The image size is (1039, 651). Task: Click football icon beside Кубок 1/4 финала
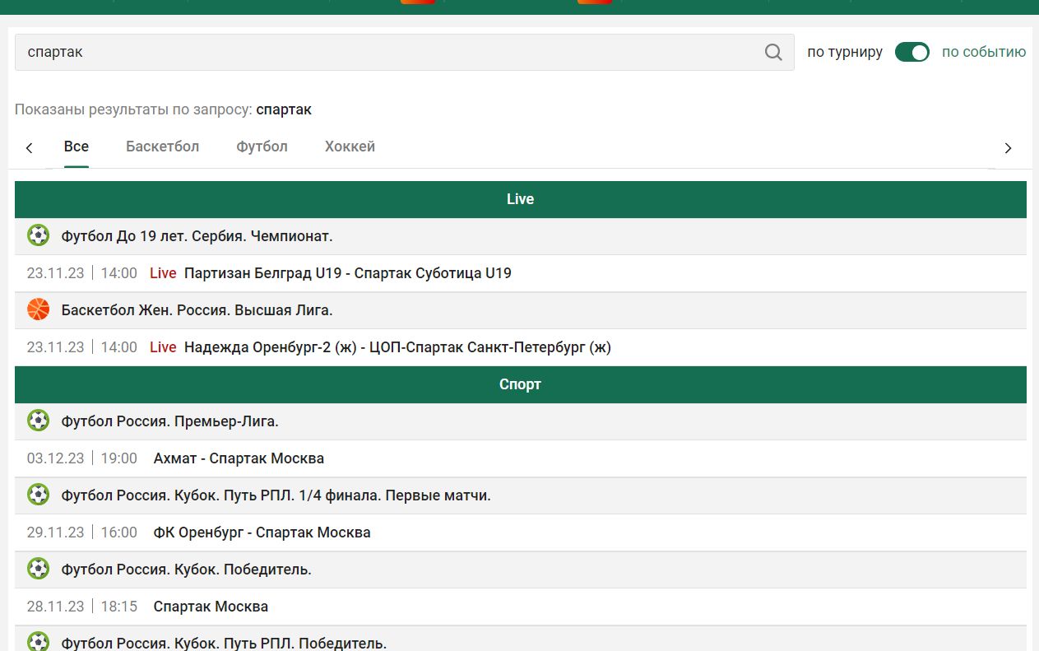[39, 495]
